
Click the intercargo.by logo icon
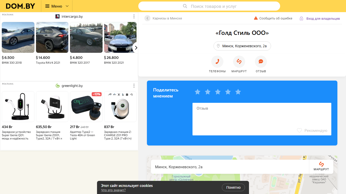click(x=57, y=16)
